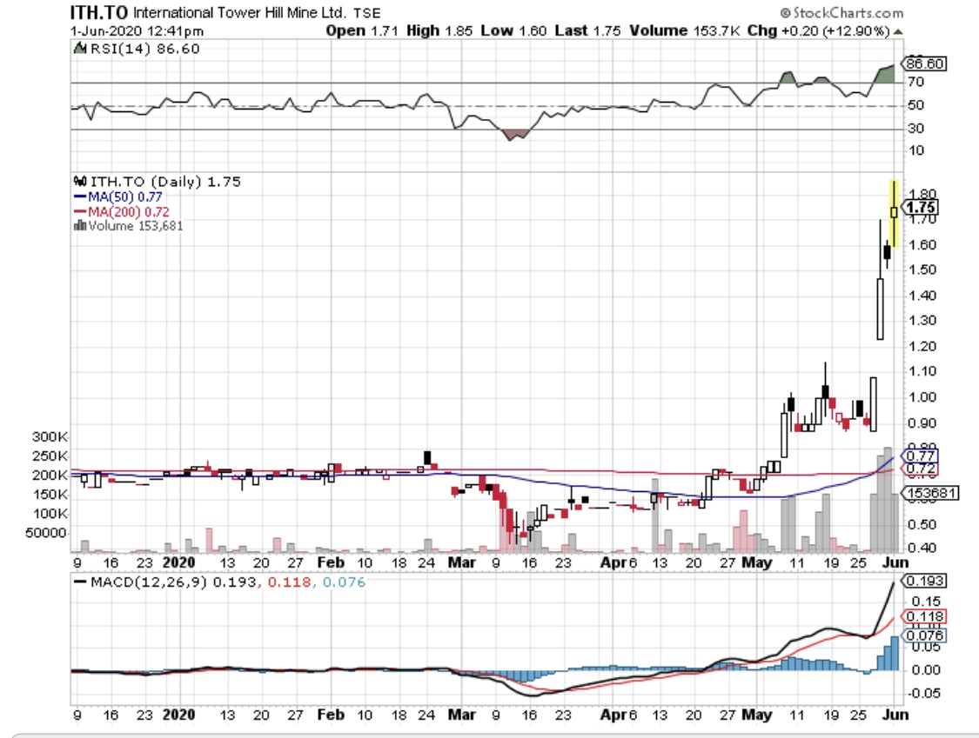Click the Low 1.60 value
Viewport: 979px width, 738px height.
[x=513, y=30]
